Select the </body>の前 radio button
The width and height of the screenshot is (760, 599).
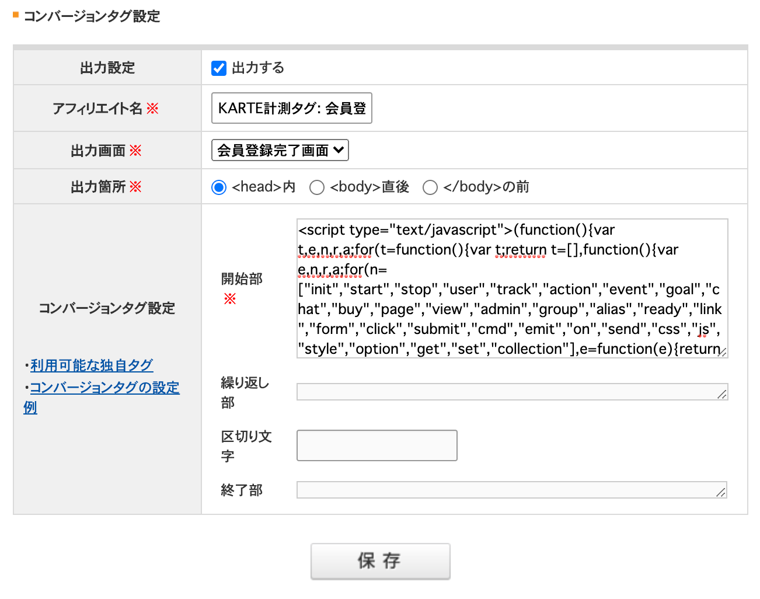click(x=430, y=187)
